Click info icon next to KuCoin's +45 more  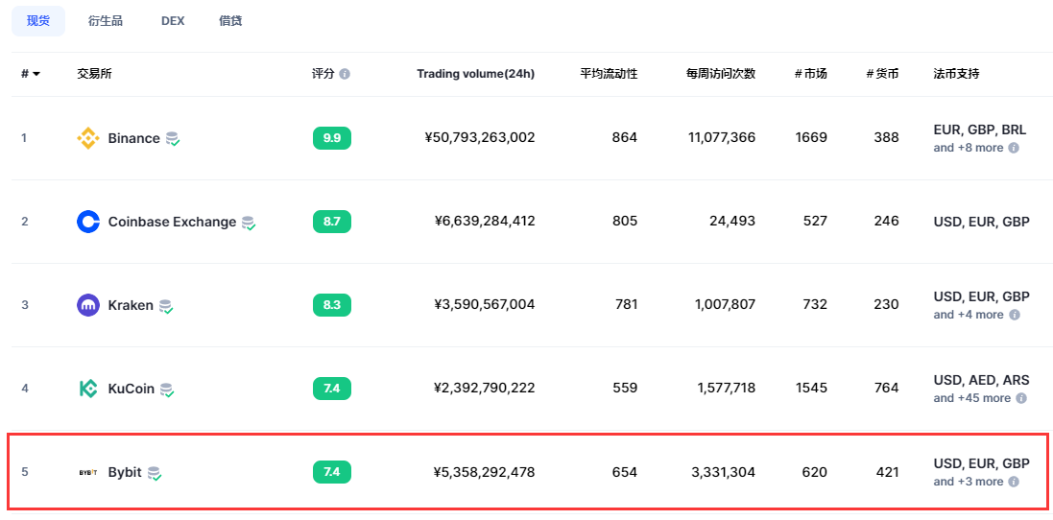[x=1021, y=398]
